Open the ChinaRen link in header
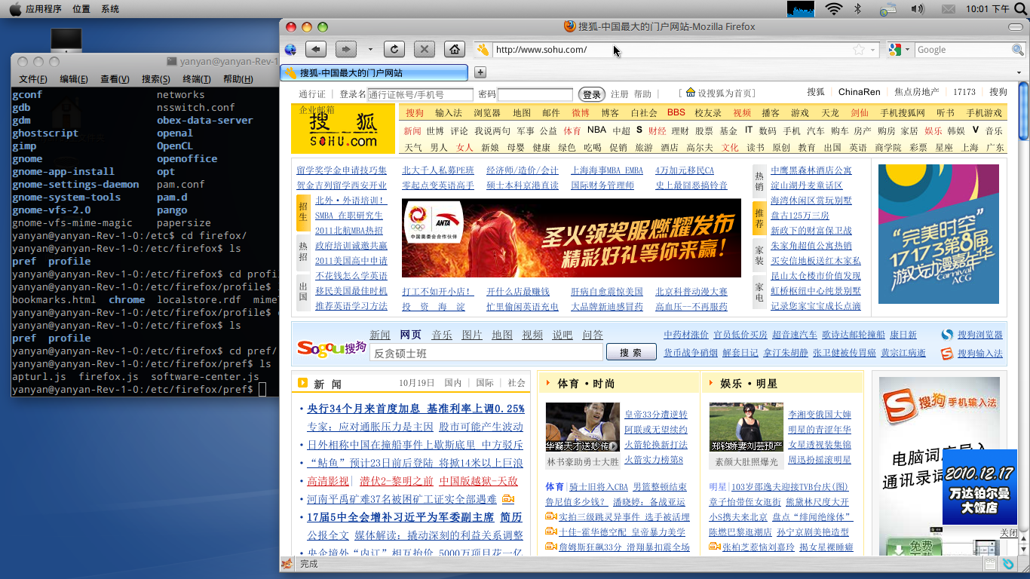 [860, 92]
